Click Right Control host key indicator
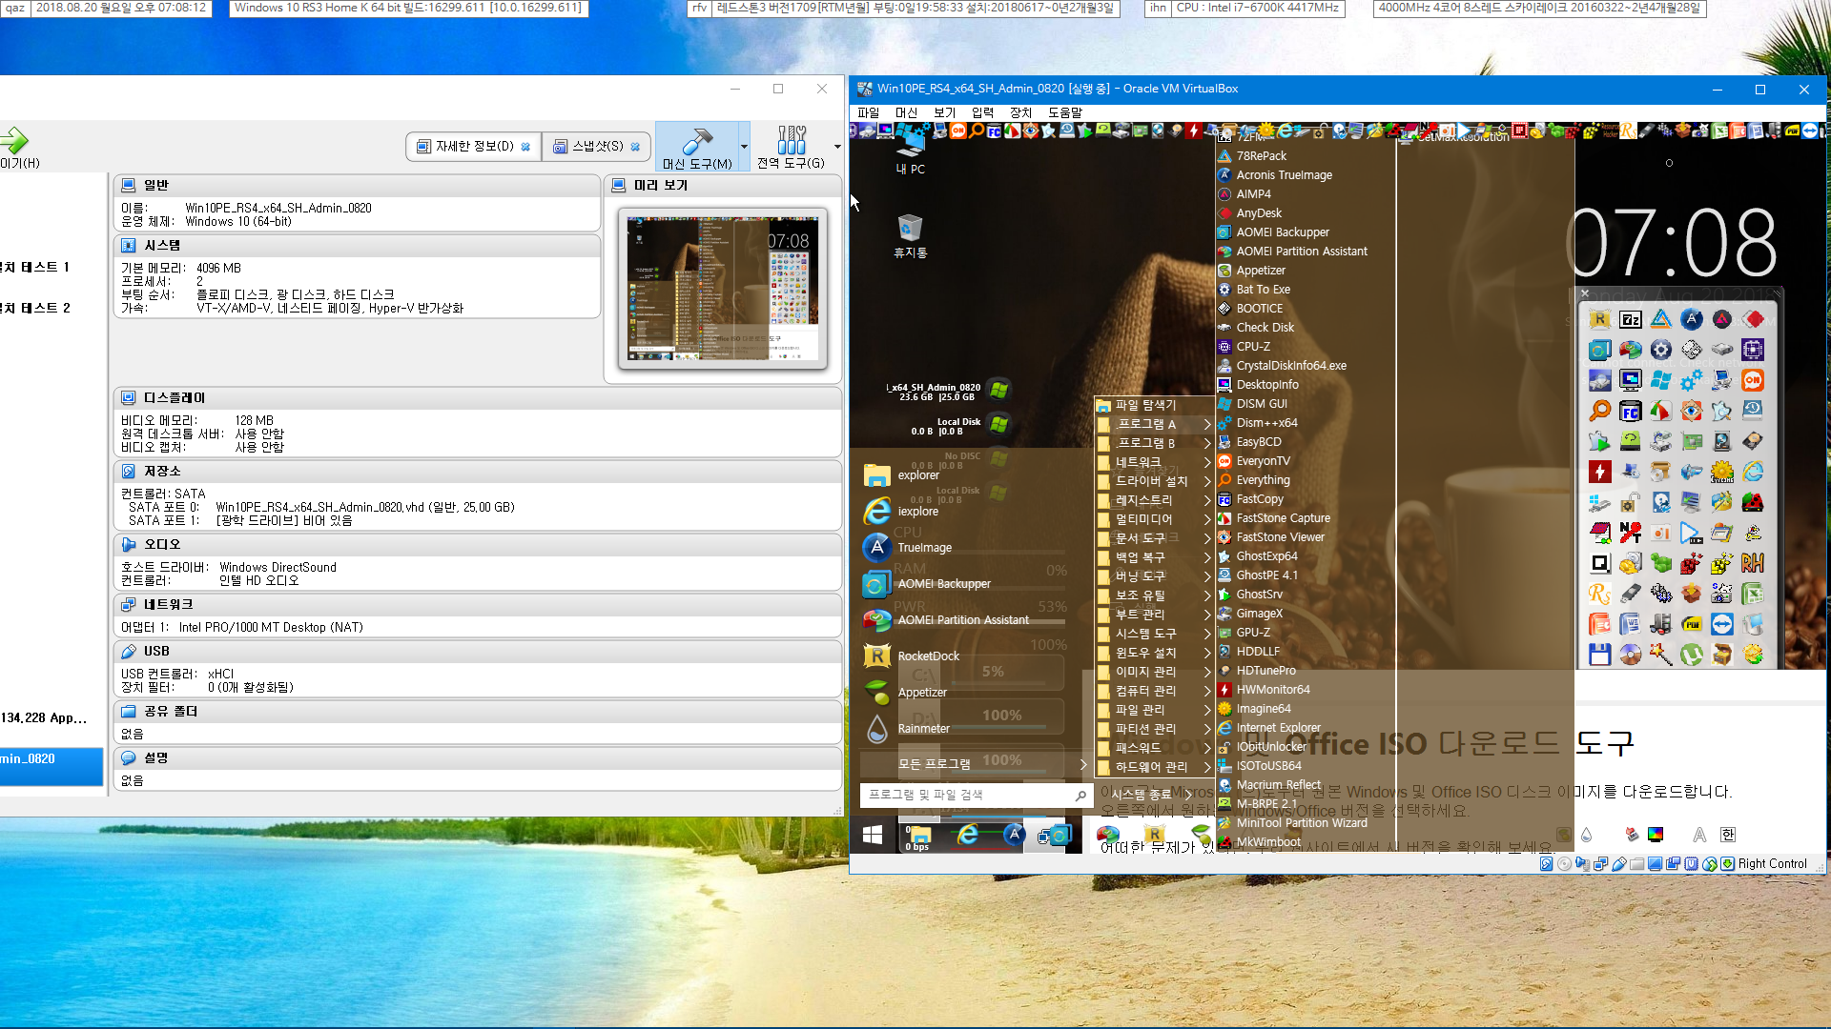This screenshot has height=1029, width=1831. coord(1772,864)
